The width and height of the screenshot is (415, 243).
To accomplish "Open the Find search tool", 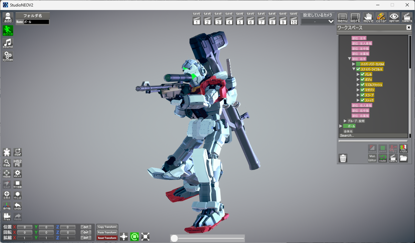I will 7,163.
